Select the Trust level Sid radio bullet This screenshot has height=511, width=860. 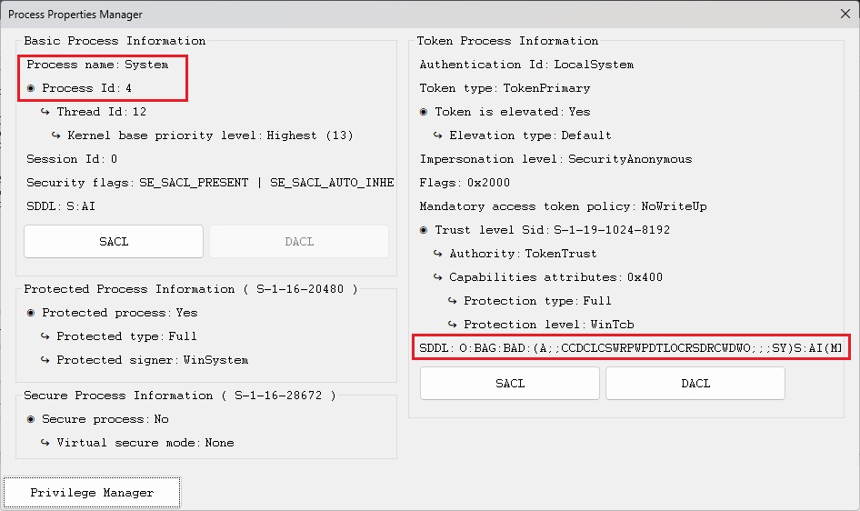click(x=425, y=230)
